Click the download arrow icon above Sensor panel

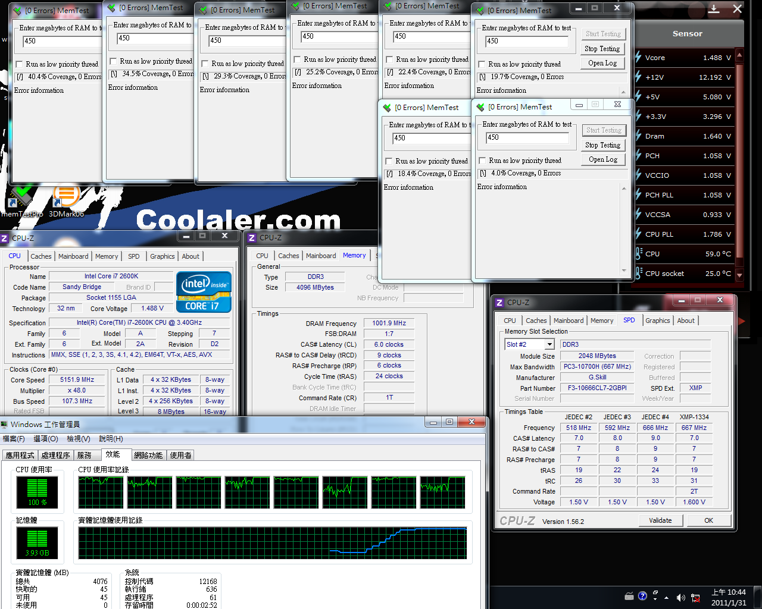714,9
